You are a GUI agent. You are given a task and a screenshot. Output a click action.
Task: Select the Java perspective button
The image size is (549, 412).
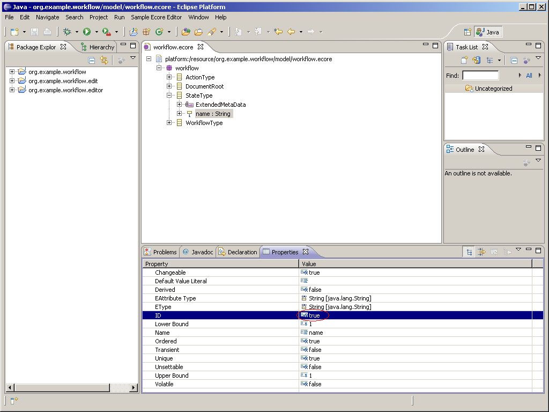pos(487,32)
